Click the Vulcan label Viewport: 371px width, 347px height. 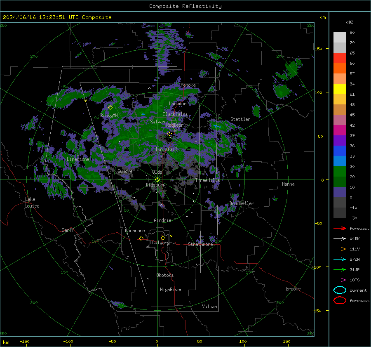coord(209,307)
